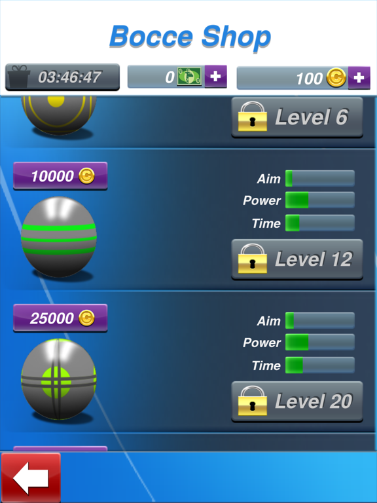This screenshot has height=503, width=377.
Task: Click the Power bar of 10000 ball
Action: pos(320,200)
